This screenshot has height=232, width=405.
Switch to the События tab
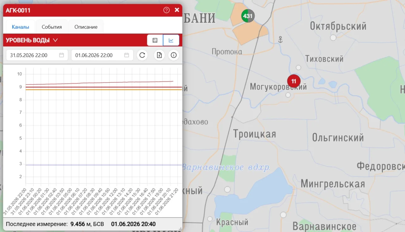[x=52, y=27]
